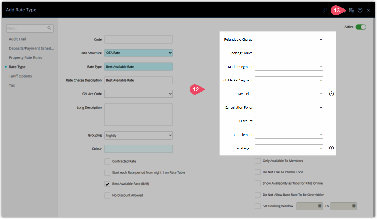Click the save icon with the gear
The height and width of the screenshot is (219, 377).
(x=351, y=10)
